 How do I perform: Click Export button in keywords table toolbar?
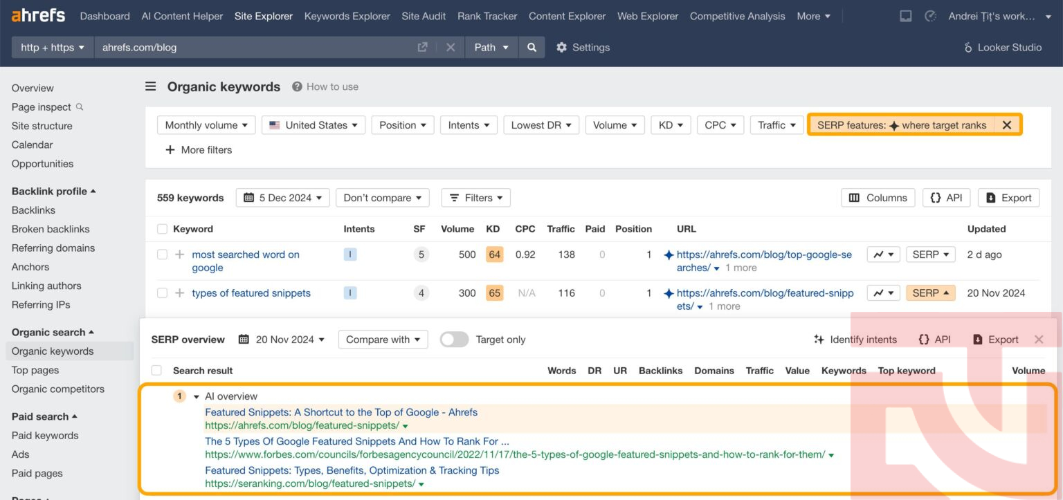pos(1009,198)
